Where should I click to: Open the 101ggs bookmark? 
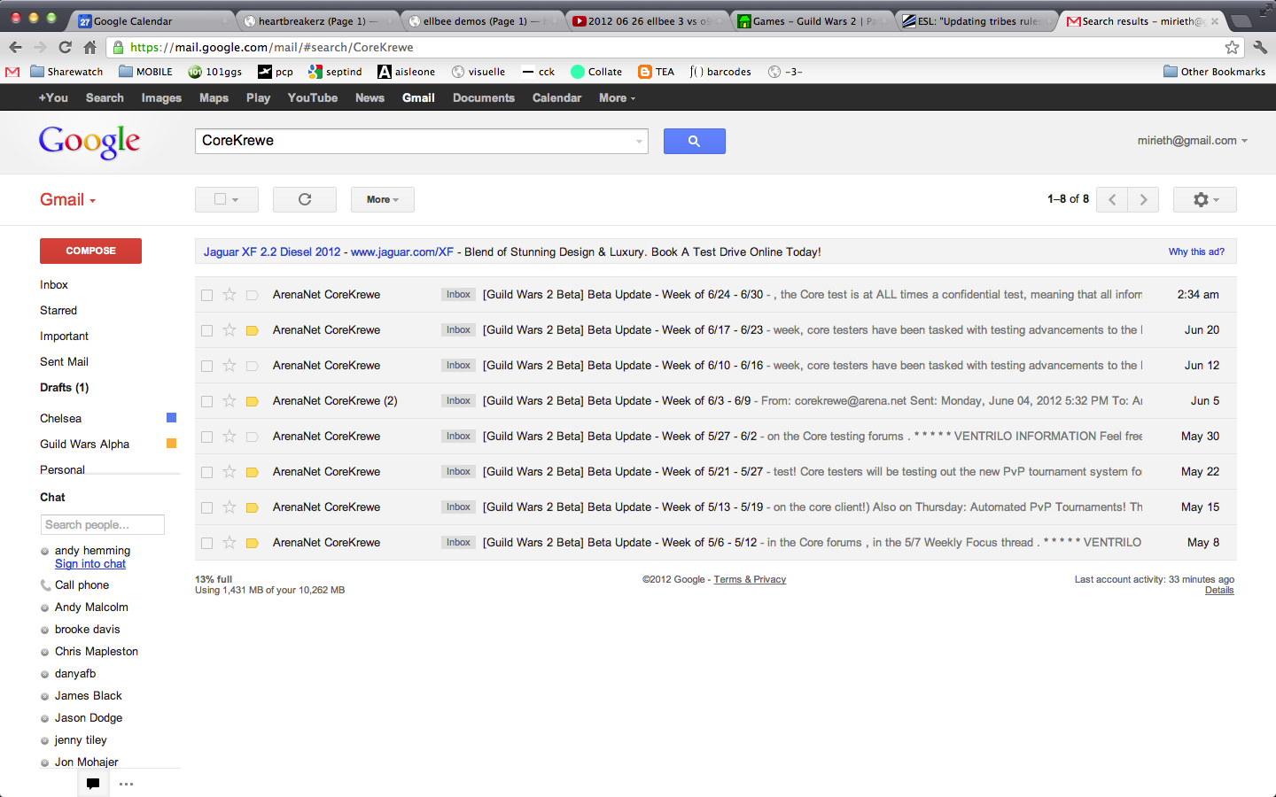(215, 72)
